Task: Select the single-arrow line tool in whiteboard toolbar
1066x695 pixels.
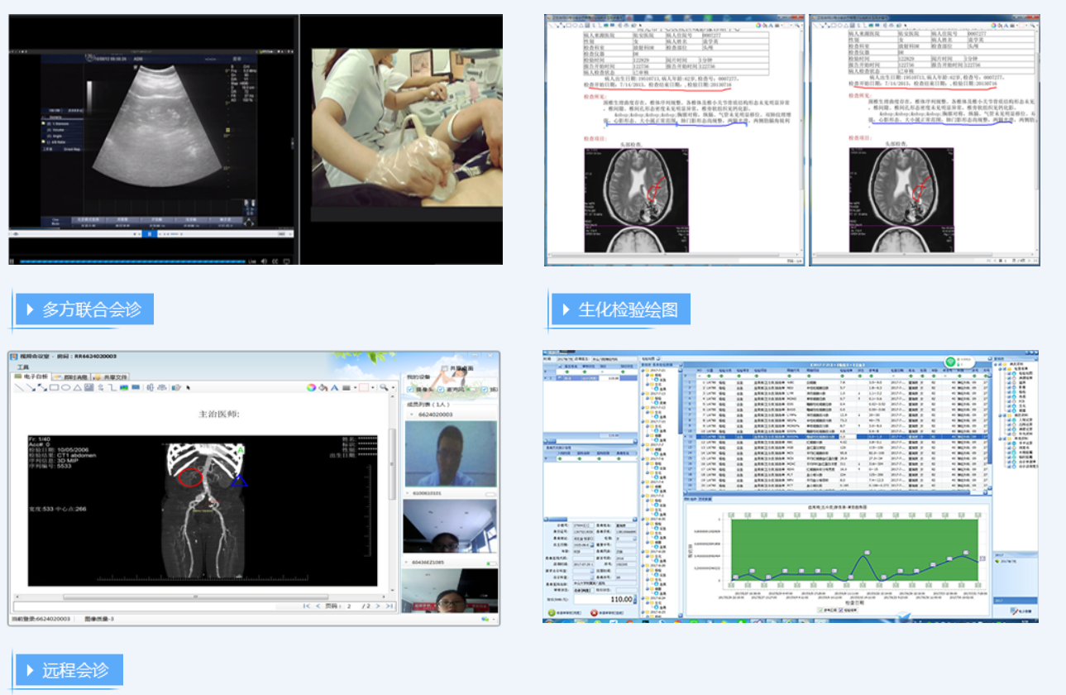Action: (31, 387)
